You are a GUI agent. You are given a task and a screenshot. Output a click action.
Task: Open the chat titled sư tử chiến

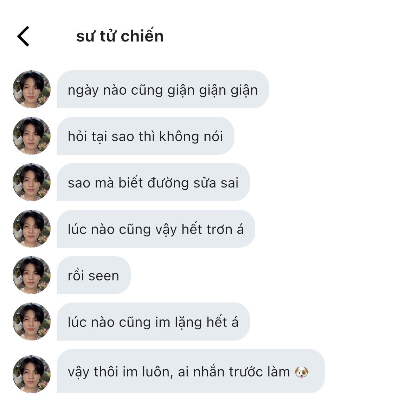[x=120, y=36]
